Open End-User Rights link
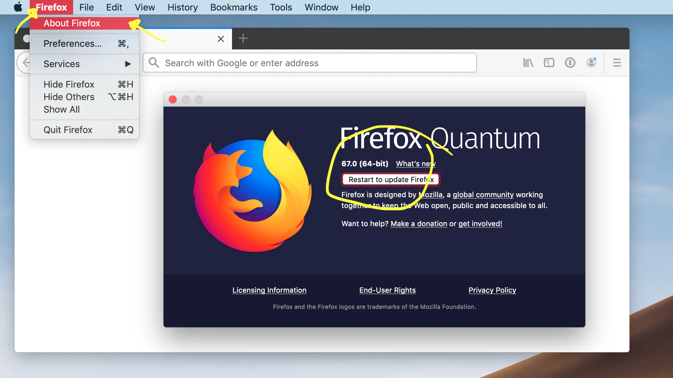The image size is (673, 378). tap(387, 290)
